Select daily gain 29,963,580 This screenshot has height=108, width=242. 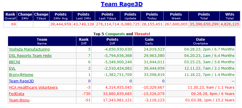point(154,56)
